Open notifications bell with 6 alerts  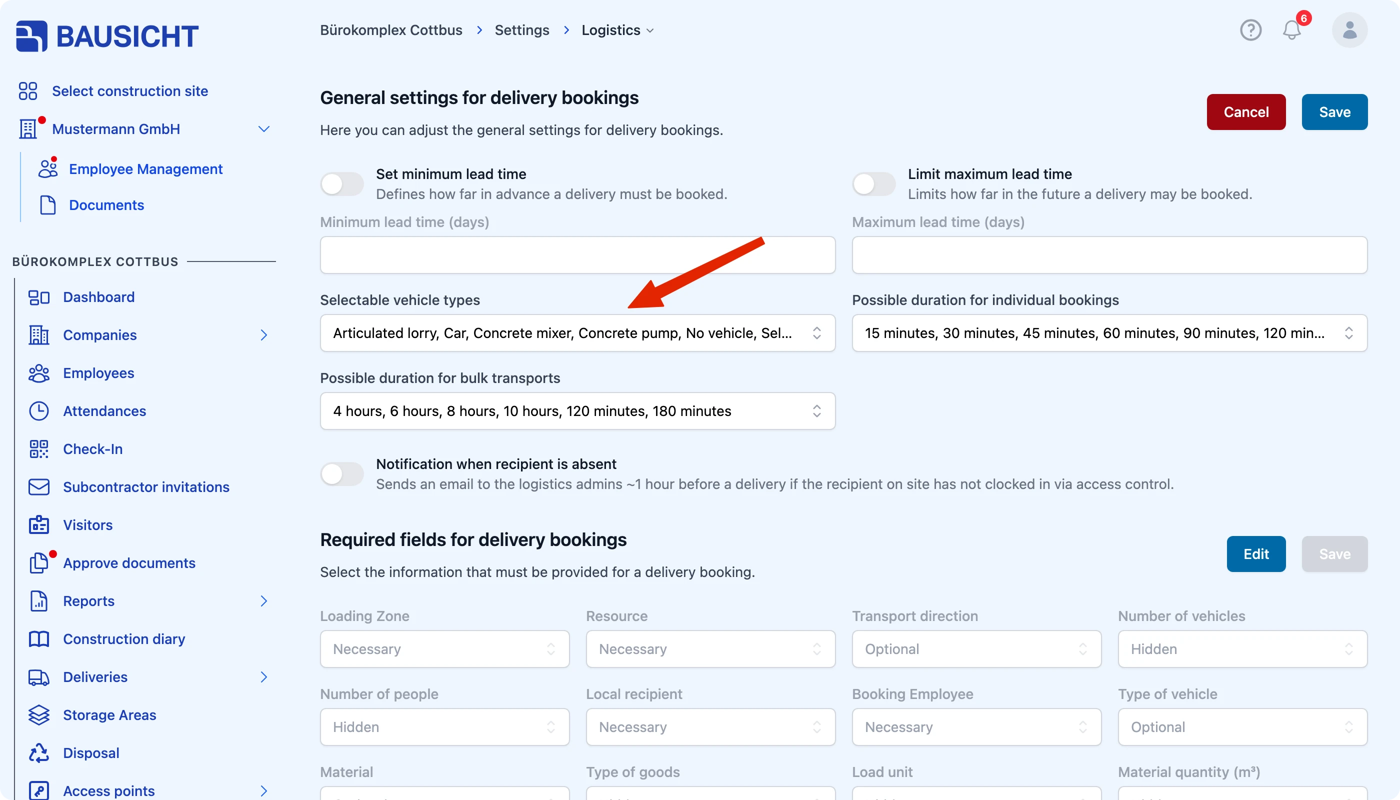pyautogui.click(x=1292, y=30)
